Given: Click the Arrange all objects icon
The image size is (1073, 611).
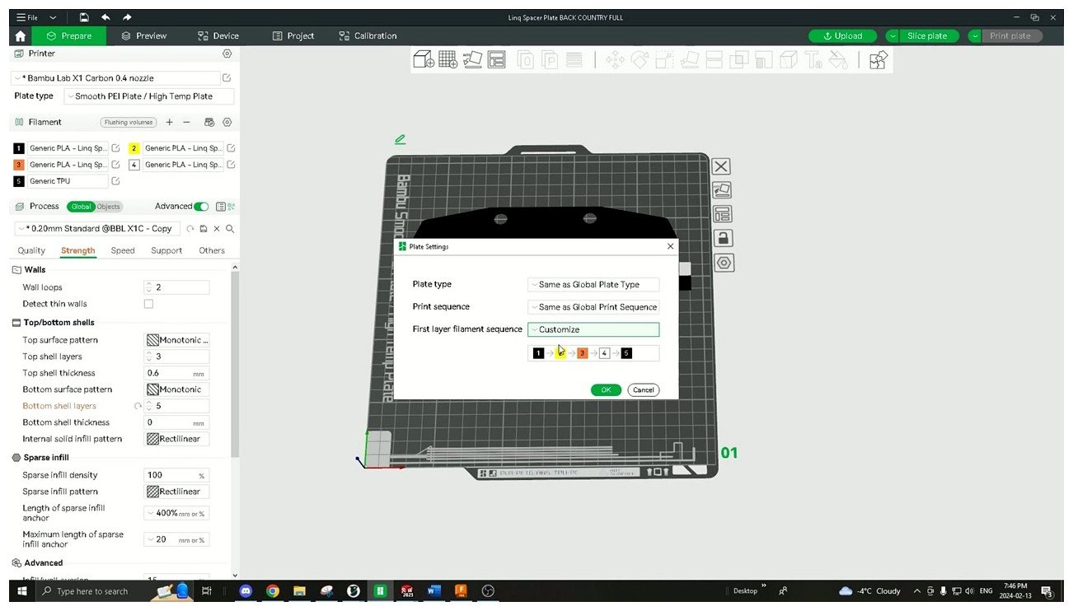Looking at the screenshot, I should 496,59.
